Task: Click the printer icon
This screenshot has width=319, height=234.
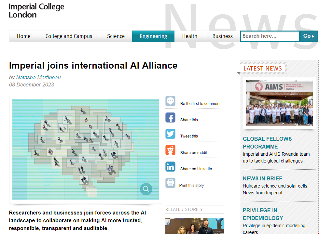Action: pyautogui.click(x=170, y=183)
